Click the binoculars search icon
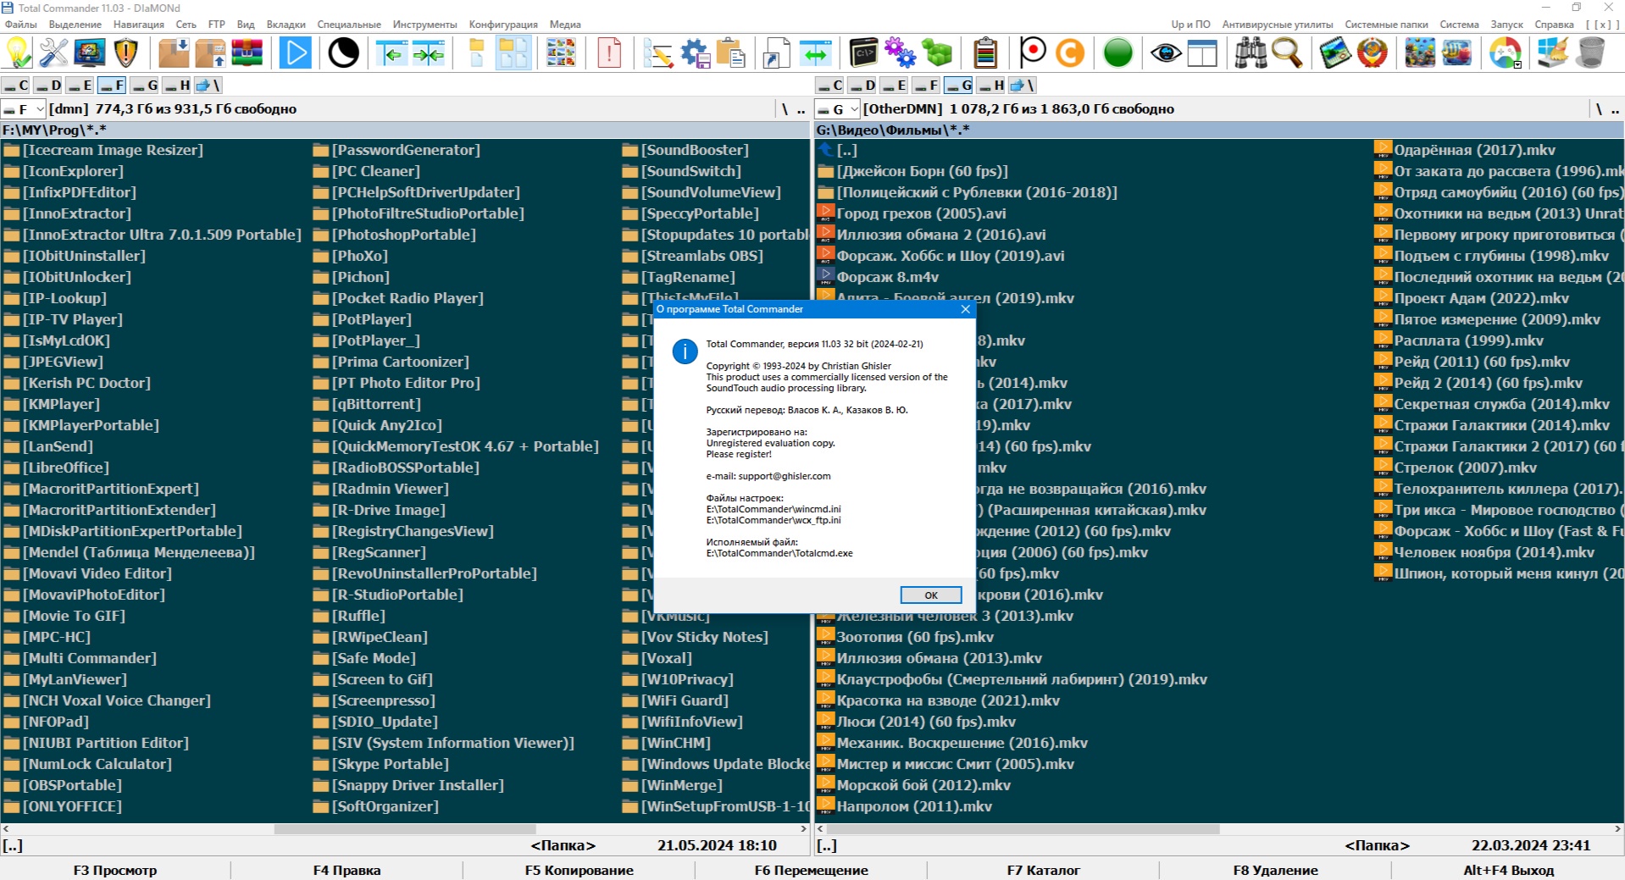This screenshot has height=880, width=1625. pyautogui.click(x=1251, y=53)
